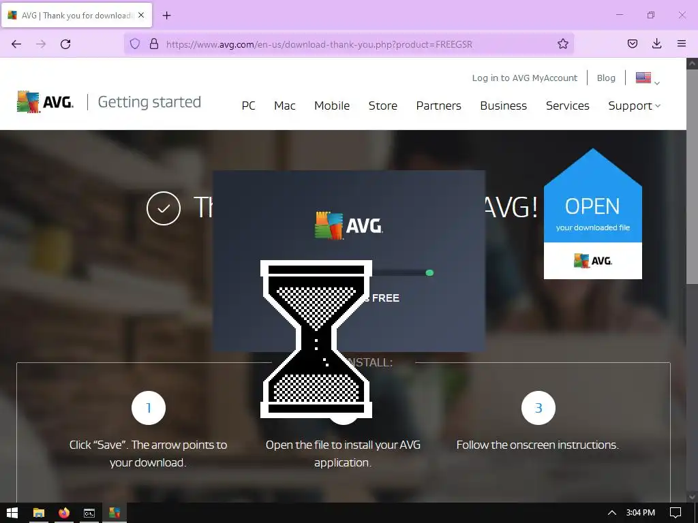Screen dimensions: 698x523
Task: Expand the Support dropdown menu
Action: pos(635,106)
